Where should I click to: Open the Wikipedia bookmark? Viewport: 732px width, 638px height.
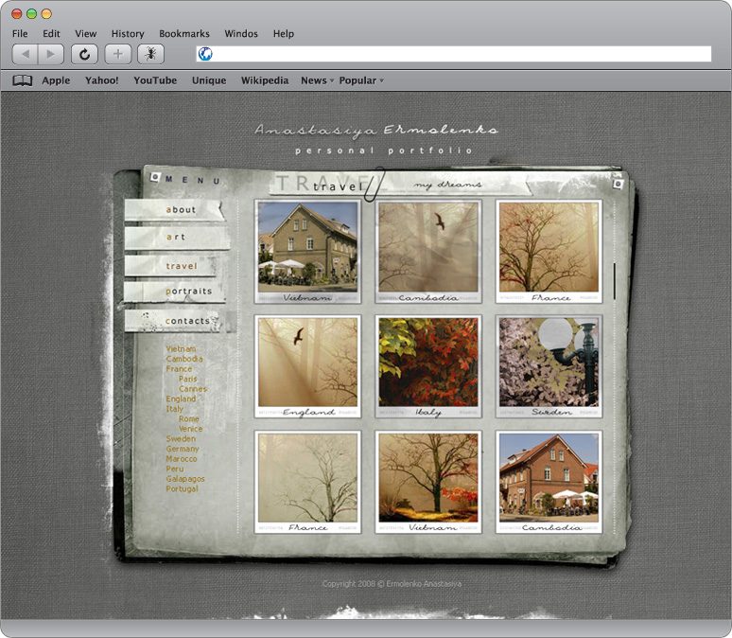(265, 80)
